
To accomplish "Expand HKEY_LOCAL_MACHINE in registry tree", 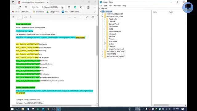I will (103, 51).
